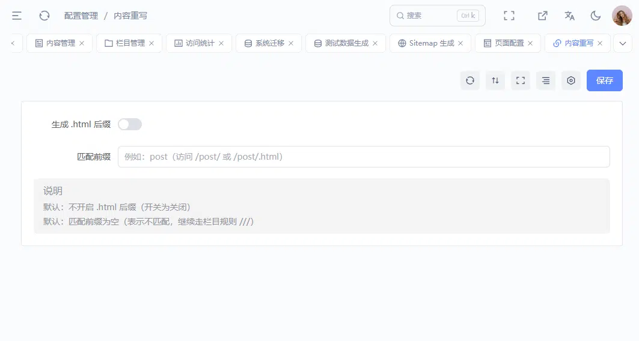Enable dark mode with moon icon
Viewport: 639px width, 341px height.
(596, 16)
